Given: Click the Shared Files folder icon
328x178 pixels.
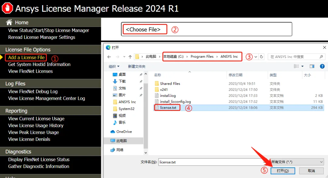Looking at the screenshot, I should pos(157,84).
